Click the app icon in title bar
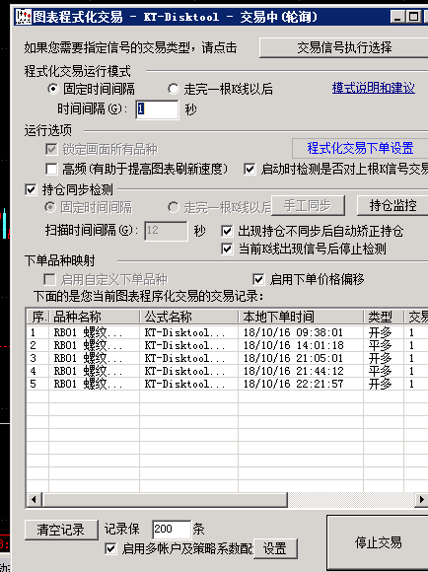 [24, 17]
